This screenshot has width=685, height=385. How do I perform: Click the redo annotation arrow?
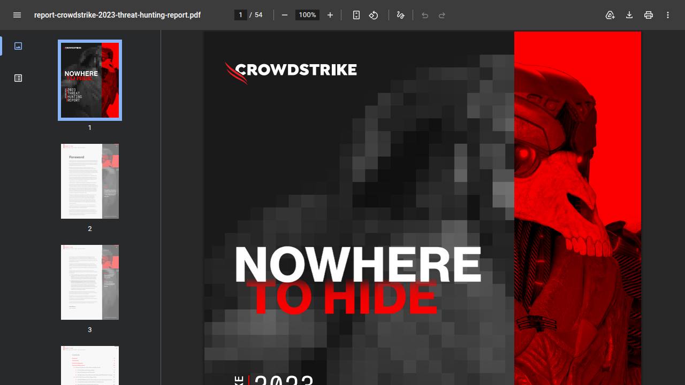[442, 15]
